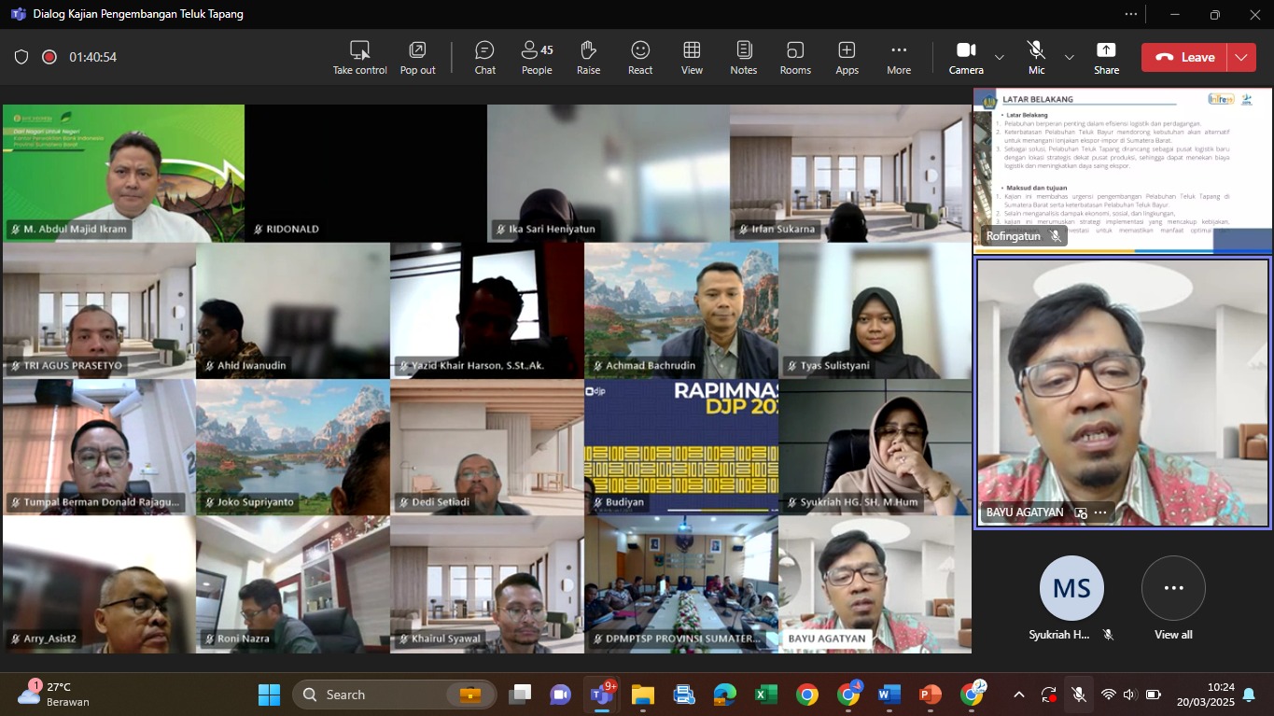
Task: Expand the Camera options dropdown arrow
Action: 1000,58
